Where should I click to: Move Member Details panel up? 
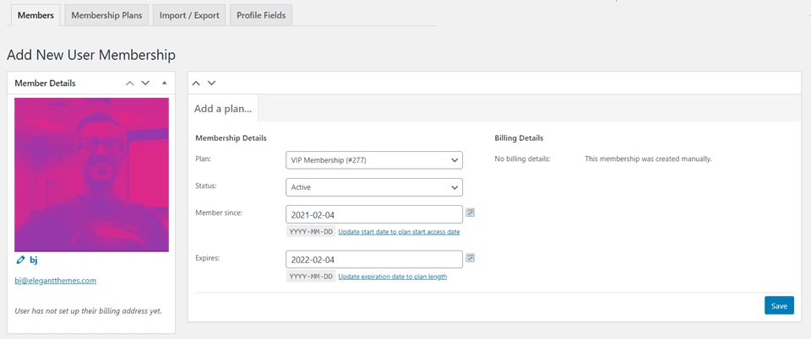[129, 83]
